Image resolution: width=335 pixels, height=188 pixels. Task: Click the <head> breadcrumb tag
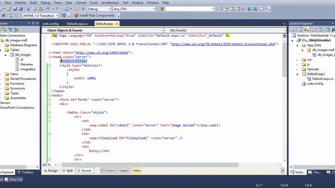(x=124, y=171)
